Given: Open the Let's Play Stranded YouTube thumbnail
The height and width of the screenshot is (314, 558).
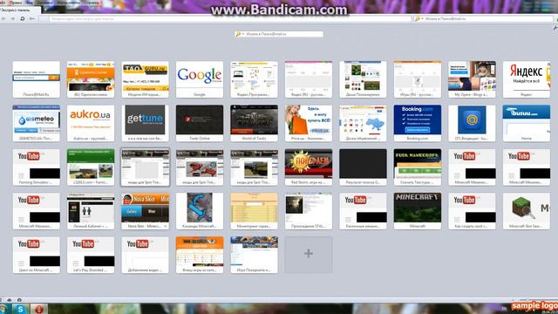Looking at the screenshot, I should pyautogui.click(x=91, y=255).
